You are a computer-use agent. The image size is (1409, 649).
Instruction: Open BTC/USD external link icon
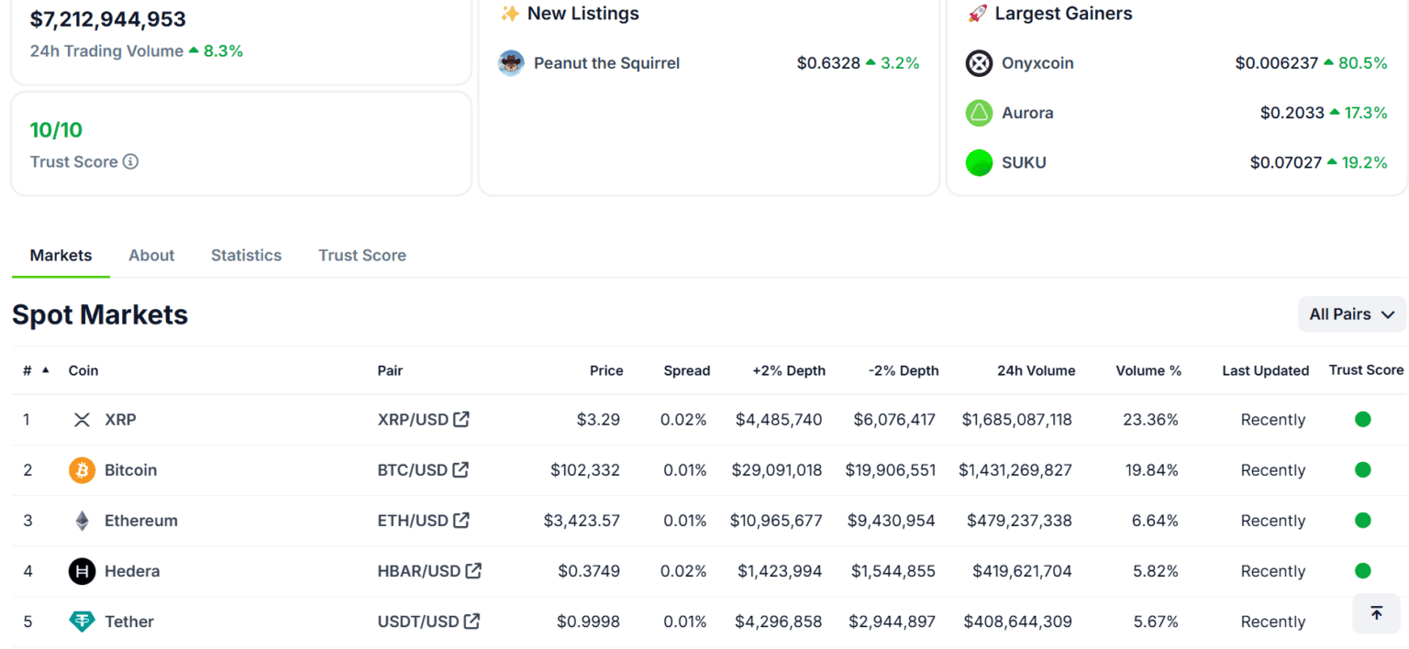point(460,469)
